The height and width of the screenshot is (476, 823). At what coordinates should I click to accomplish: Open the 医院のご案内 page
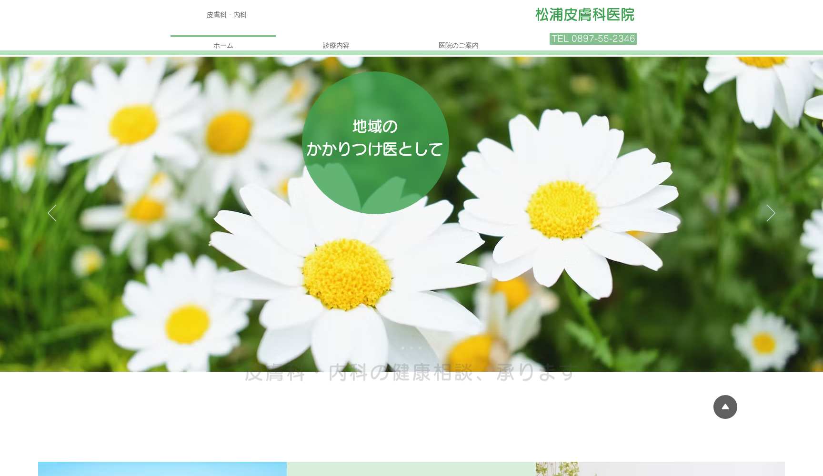coord(458,45)
